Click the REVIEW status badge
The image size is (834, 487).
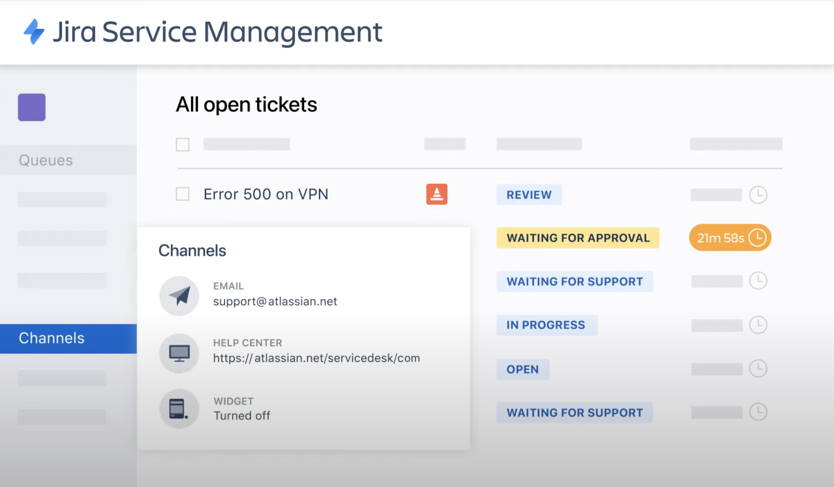tap(529, 195)
